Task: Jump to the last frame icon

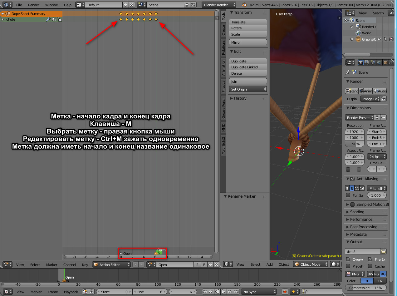Action: (x=236, y=292)
